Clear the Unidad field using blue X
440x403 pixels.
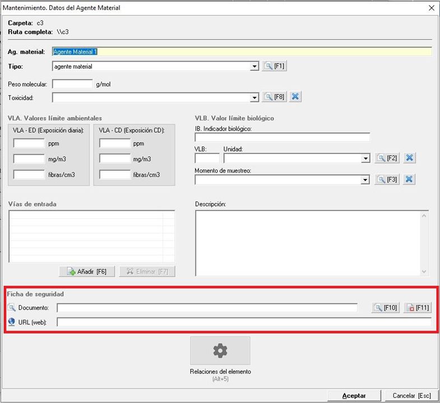coord(410,158)
